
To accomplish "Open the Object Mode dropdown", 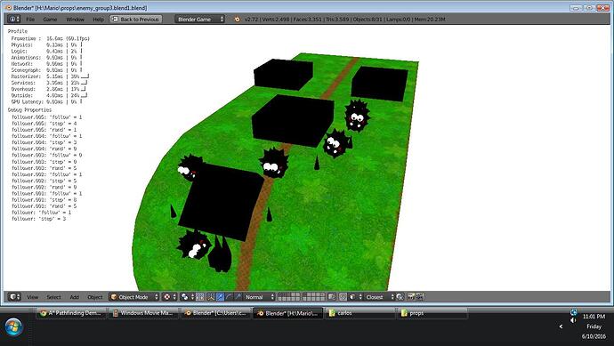I will [x=134, y=297].
